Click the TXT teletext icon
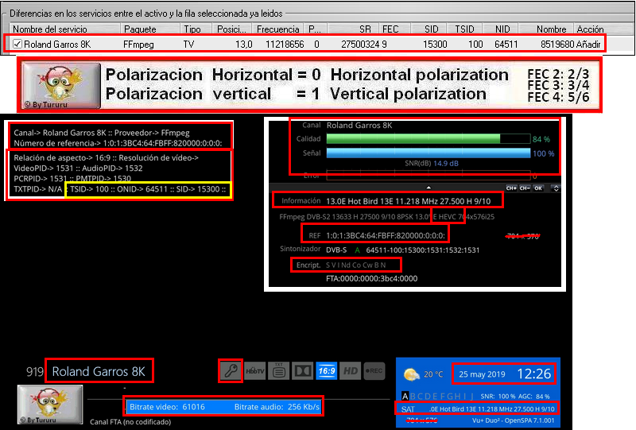Viewport: 636px width, 430px height. pos(279,370)
